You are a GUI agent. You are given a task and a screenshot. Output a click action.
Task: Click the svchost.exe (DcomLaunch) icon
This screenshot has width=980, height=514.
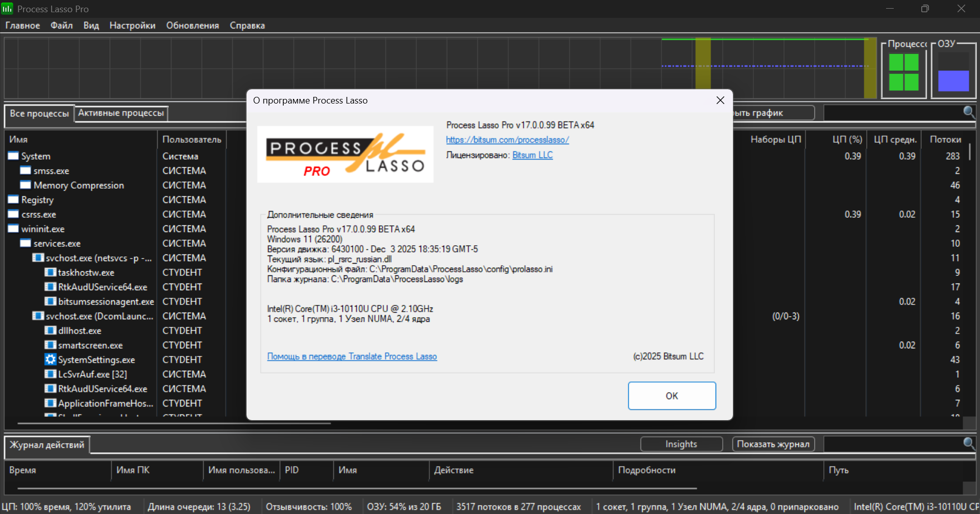point(38,316)
